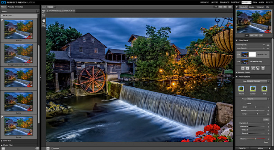The image size is (274, 150).
Task: Select the Subtle preset thumbnail
Action: (18, 102)
